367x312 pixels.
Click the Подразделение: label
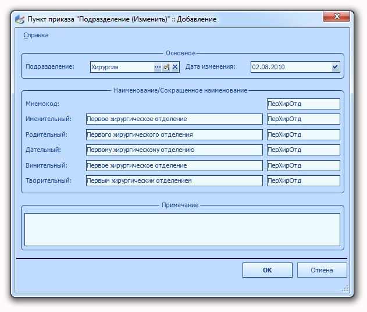click(x=50, y=66)
